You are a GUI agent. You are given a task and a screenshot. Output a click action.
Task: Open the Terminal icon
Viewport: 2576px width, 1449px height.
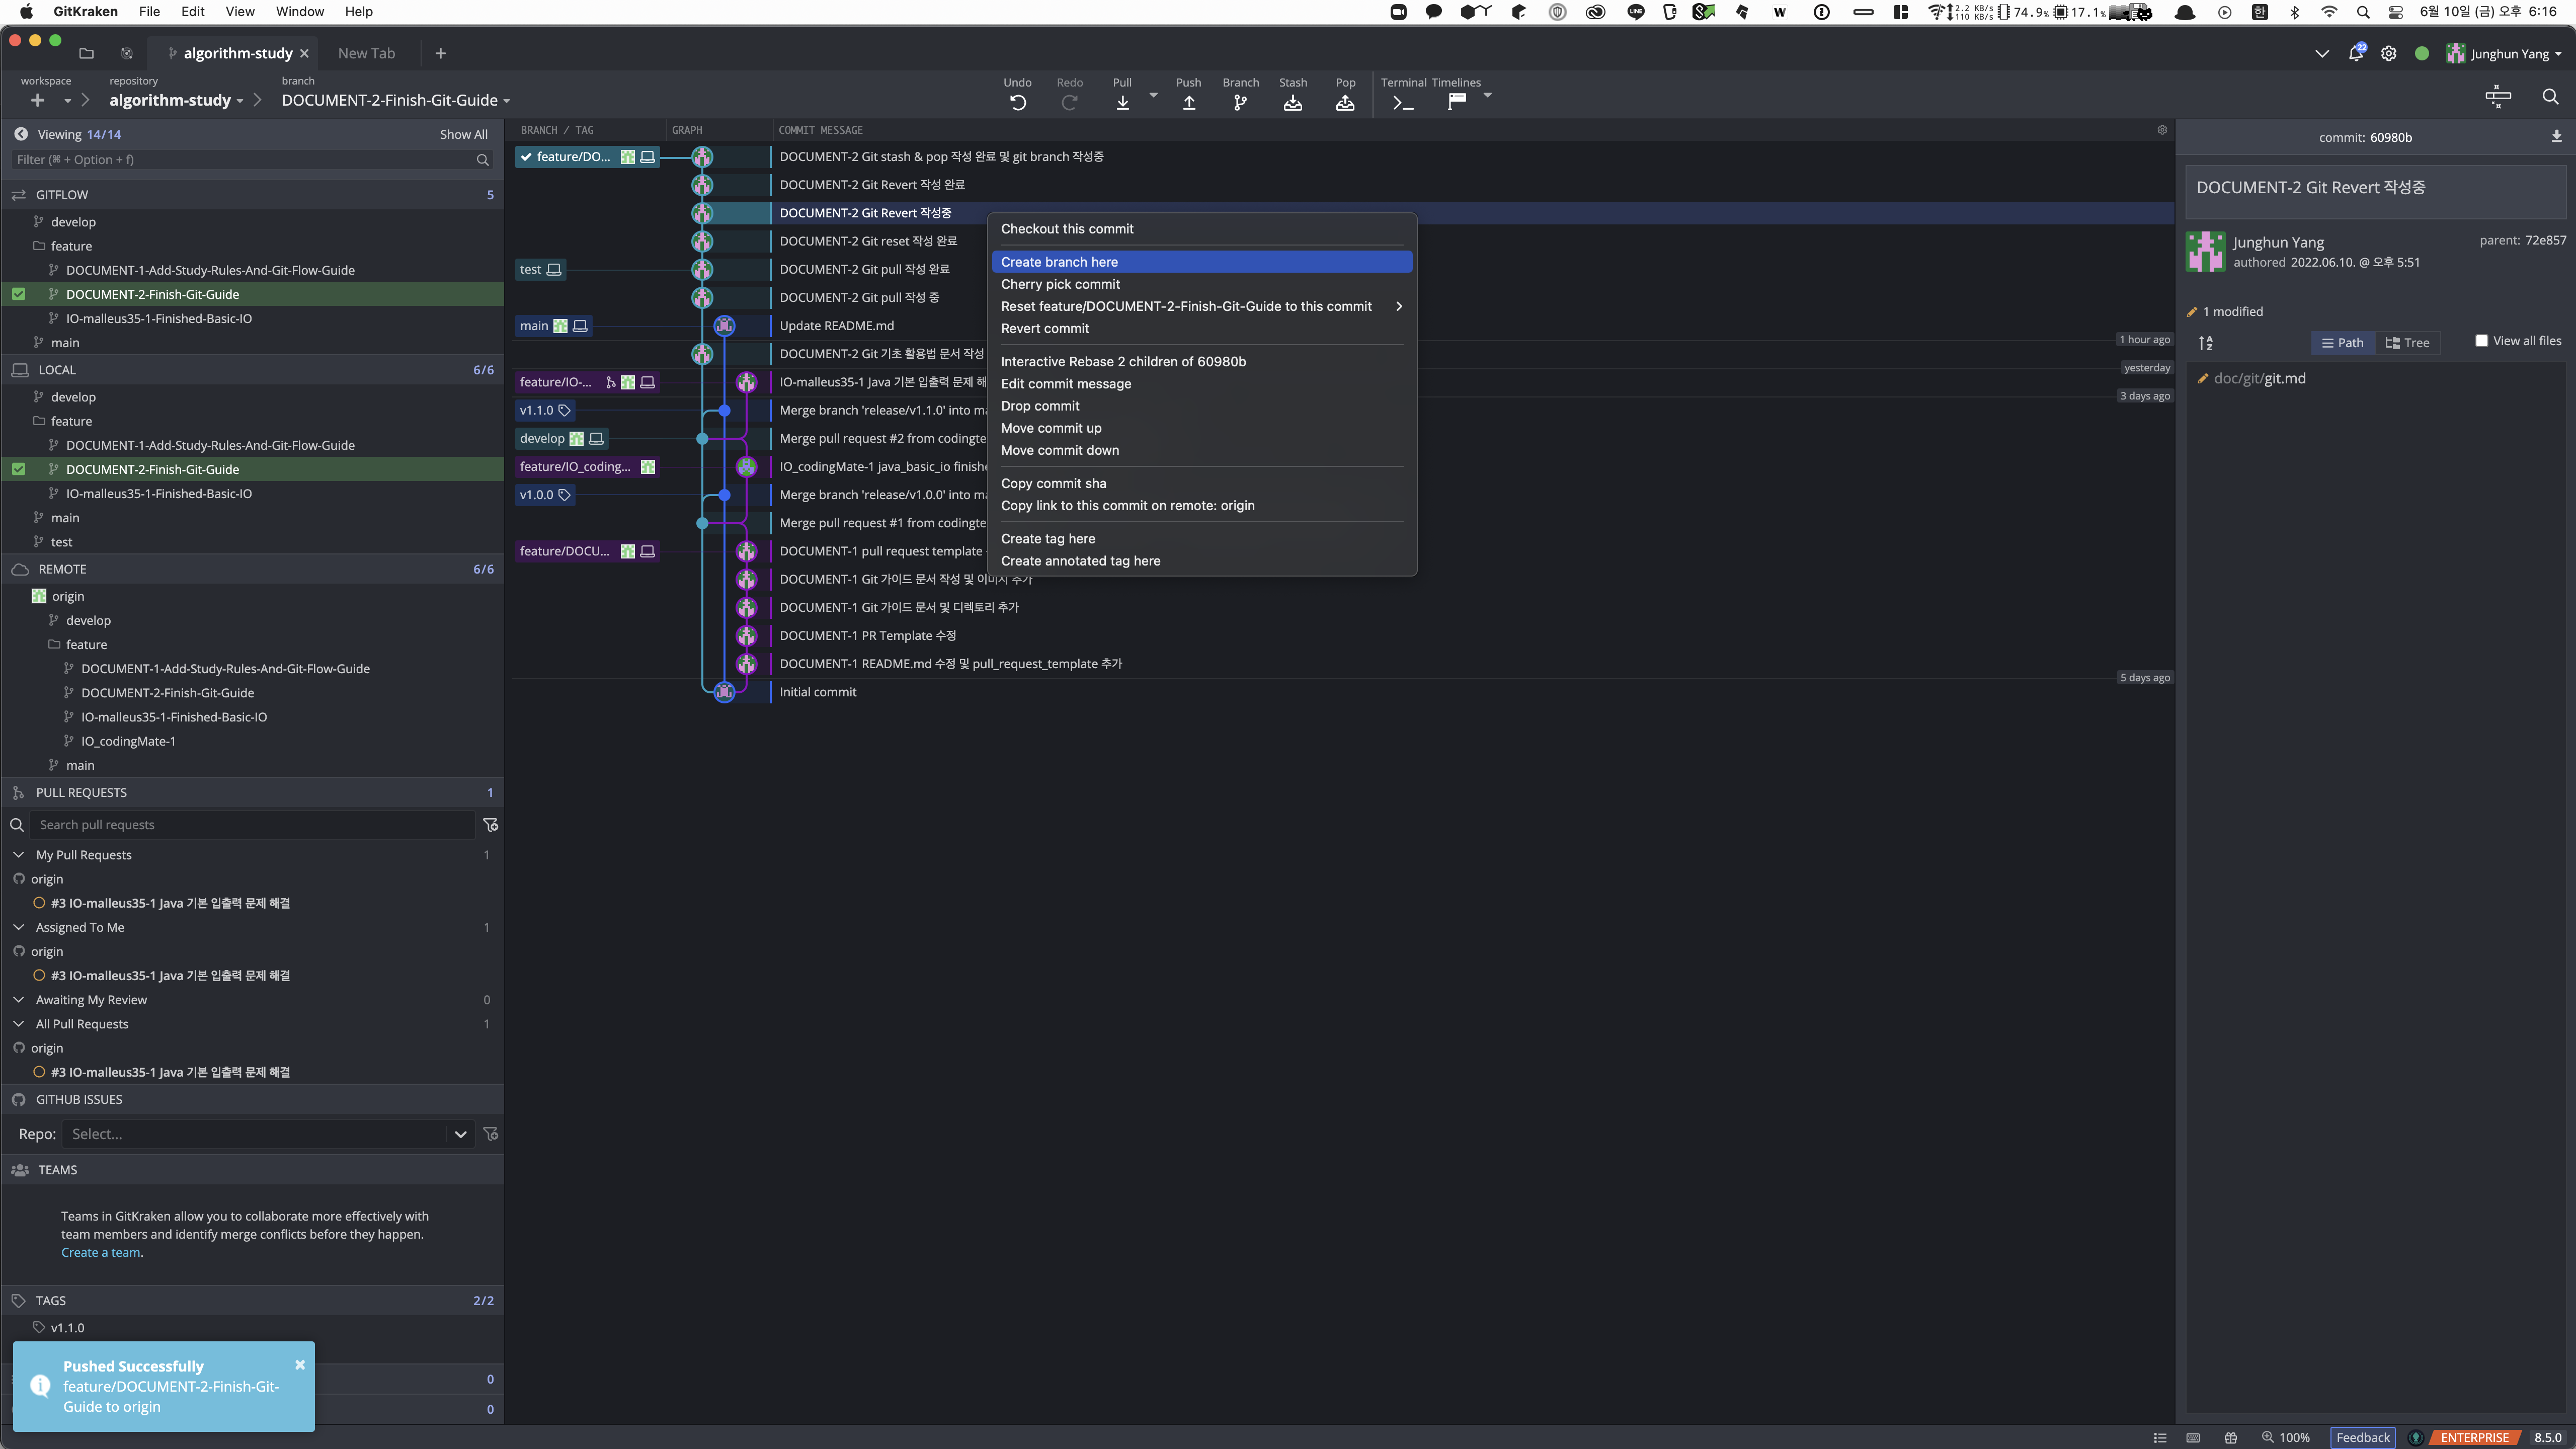tap(1403, 102)
